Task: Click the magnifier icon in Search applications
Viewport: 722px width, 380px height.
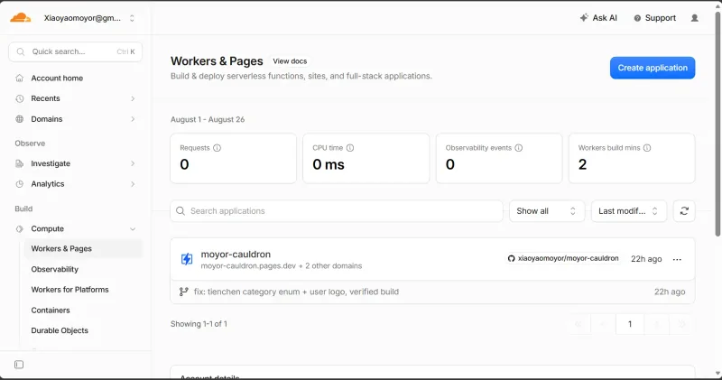Action: coord(180,211)
